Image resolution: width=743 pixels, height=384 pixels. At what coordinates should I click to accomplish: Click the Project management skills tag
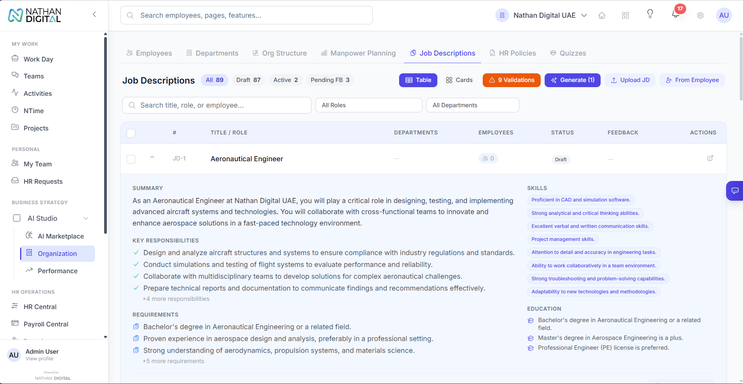point(563,239)
